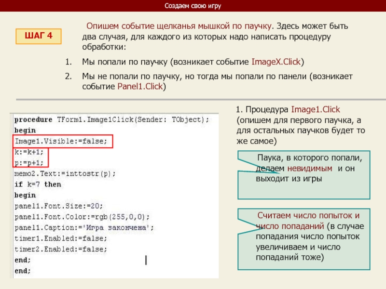386x289 pixels.
Task: Click the panel1.Font.Size:=20; line
Action: 58,206
